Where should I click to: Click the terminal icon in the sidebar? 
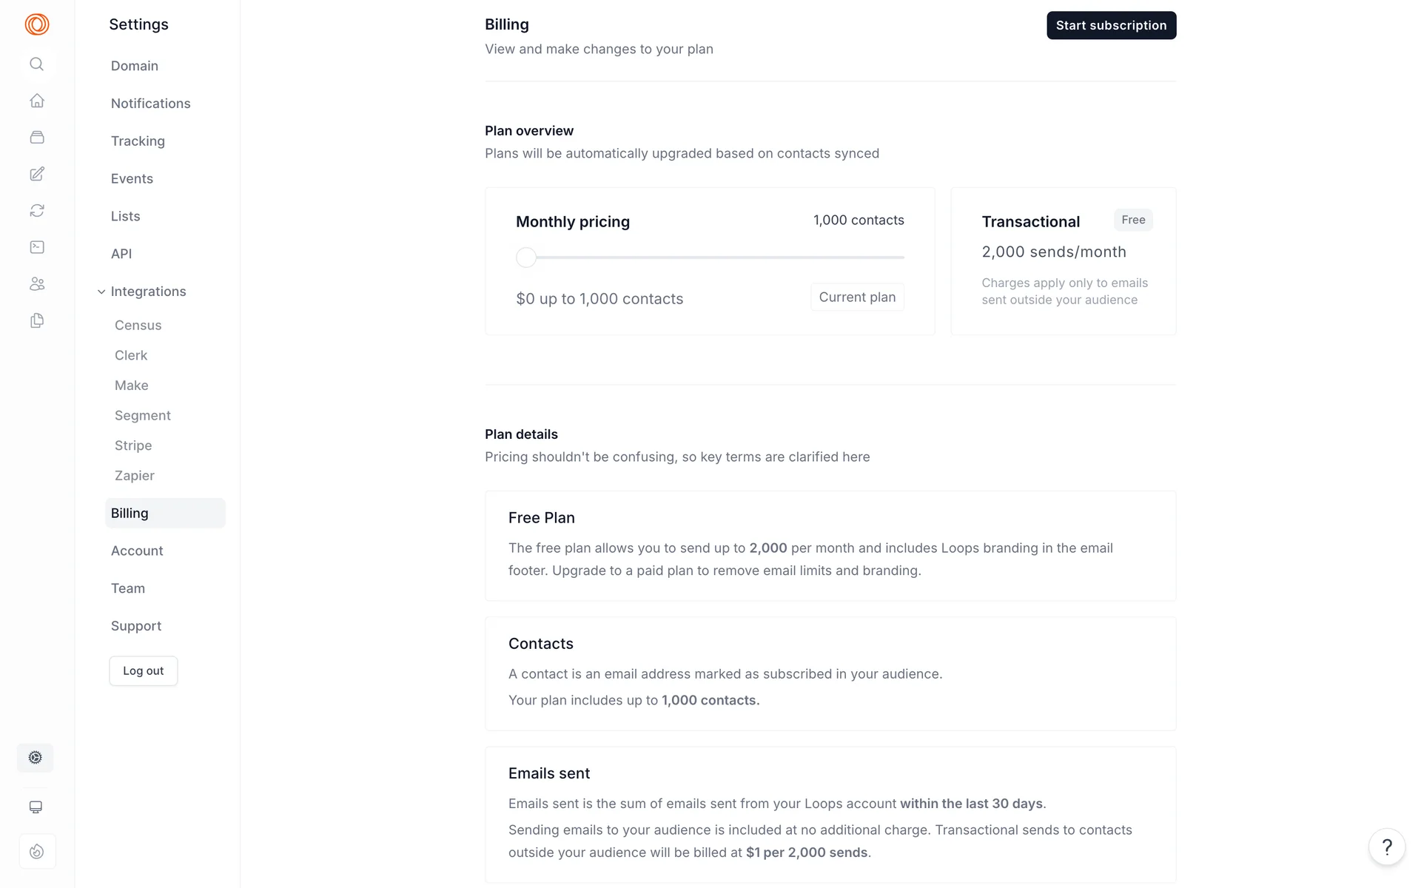[x=37, y=247]
